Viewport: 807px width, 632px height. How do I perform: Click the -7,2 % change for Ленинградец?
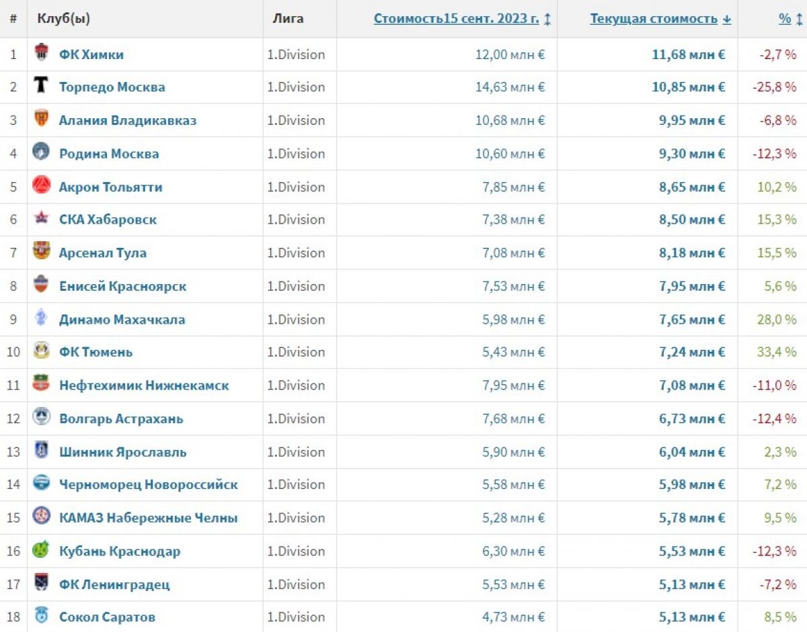777,584
